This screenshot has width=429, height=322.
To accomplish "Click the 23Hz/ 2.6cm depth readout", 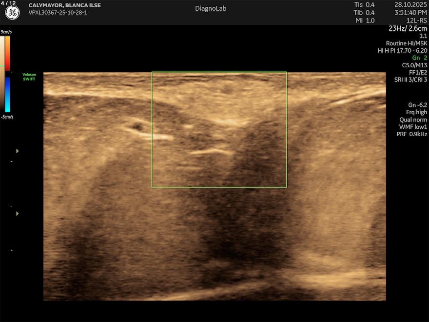I will [408, 28].
